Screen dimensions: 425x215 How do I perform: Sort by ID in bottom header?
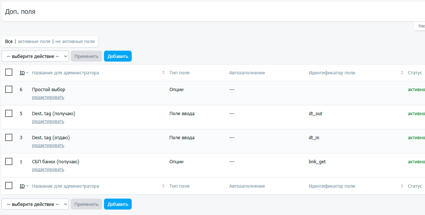(x=22, y=186)
